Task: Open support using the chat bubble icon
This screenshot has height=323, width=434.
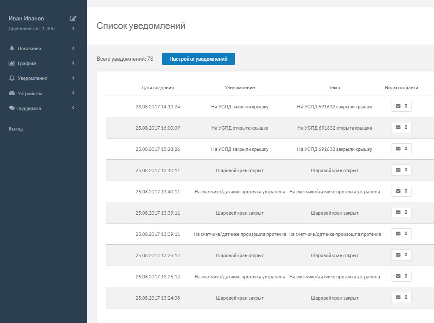Action: [11, 108]
